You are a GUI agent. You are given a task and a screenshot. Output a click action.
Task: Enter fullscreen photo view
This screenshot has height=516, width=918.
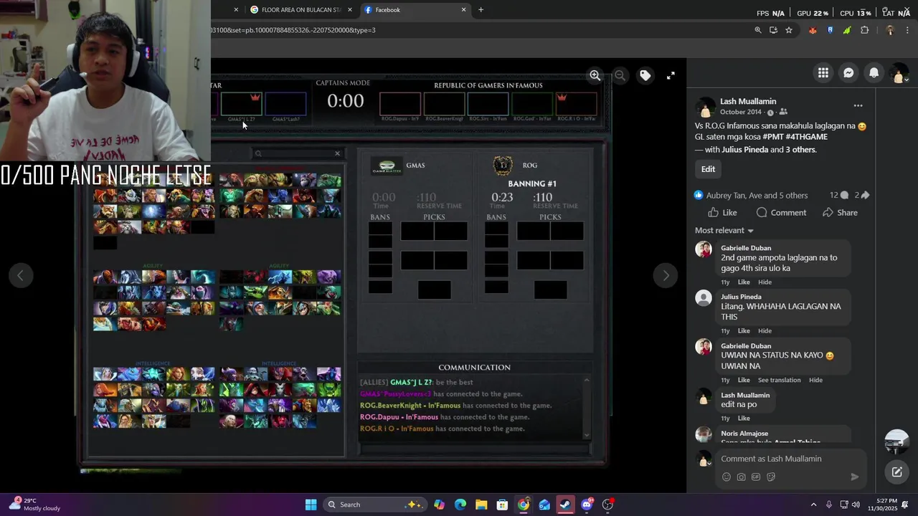tap(671, 75)
